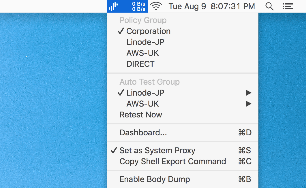Open Dashboard...

(183, 133)
